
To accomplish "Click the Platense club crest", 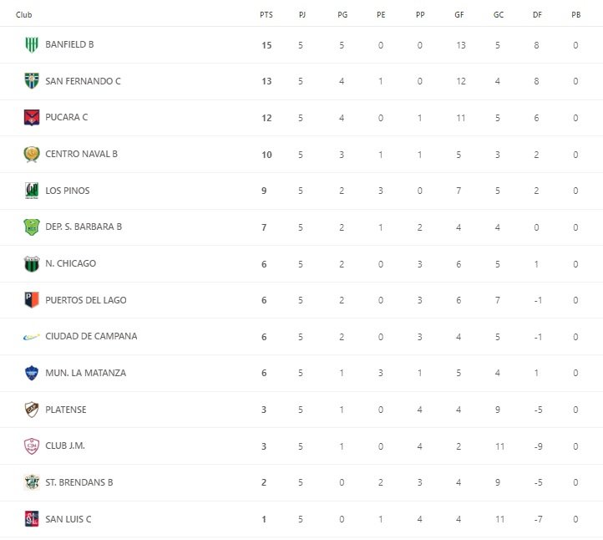I will [32, 410].
